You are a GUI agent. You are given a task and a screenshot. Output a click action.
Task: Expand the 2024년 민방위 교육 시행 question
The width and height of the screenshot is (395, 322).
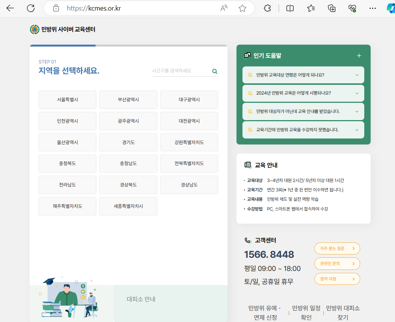click(x=303, y=93)
